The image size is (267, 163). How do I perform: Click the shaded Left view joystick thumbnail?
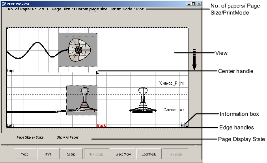82,100
